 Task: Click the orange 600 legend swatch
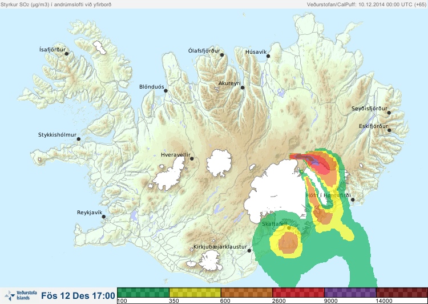tap(247, 293)
